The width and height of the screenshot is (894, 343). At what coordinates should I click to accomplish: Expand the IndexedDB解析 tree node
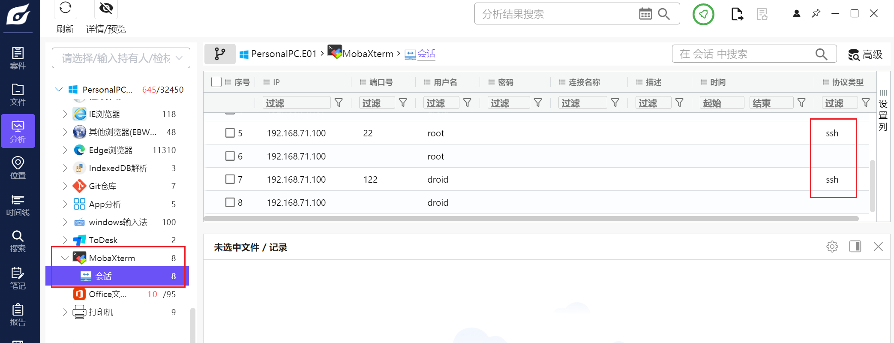[65, 168]
